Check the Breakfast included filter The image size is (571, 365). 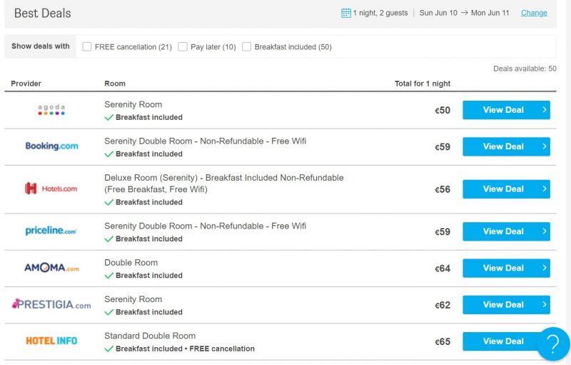click(246, 46)
